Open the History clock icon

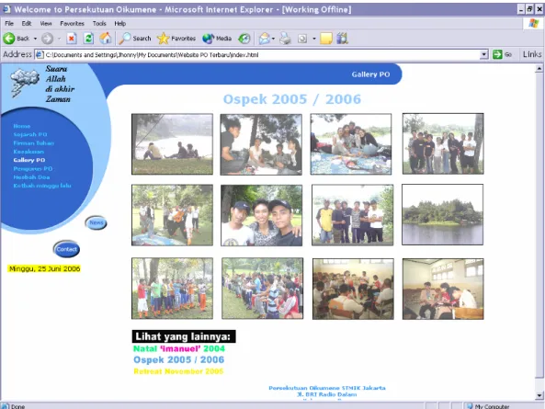[x=244, y=39]
